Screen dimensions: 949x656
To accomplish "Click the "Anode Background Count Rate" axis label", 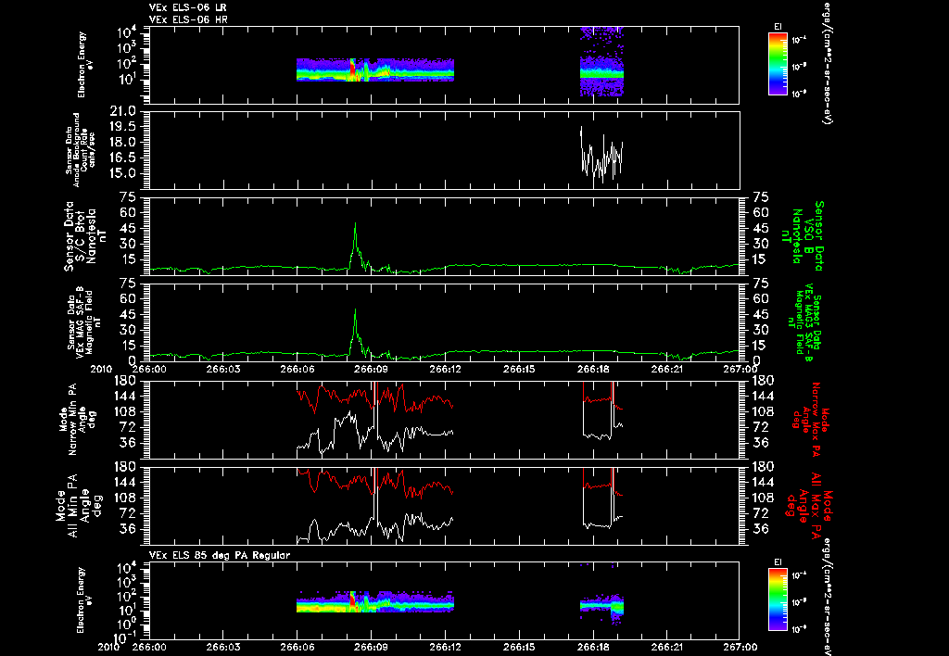I will click(x=82, y=150).
